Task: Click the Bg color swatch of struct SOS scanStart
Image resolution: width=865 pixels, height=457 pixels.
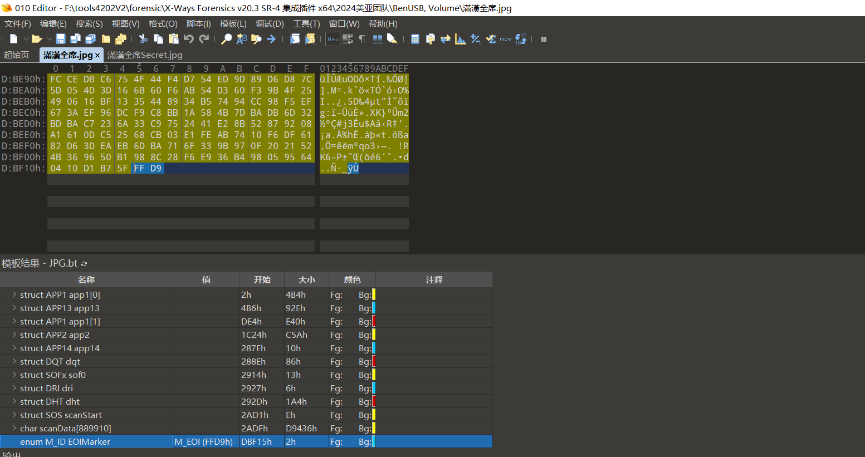Action: coord(374,415)
